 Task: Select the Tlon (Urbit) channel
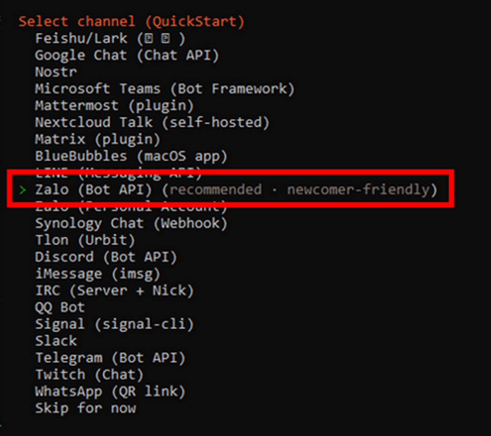[x=85, y=240]
